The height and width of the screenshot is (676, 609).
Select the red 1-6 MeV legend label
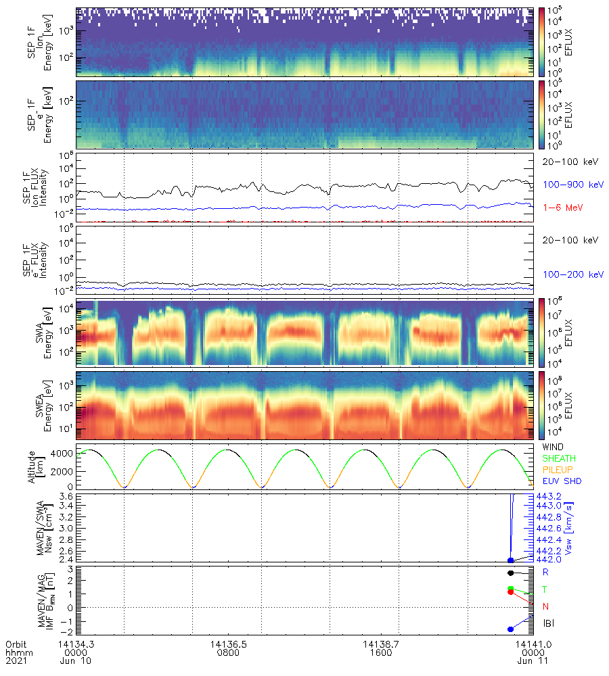(563, 207)
